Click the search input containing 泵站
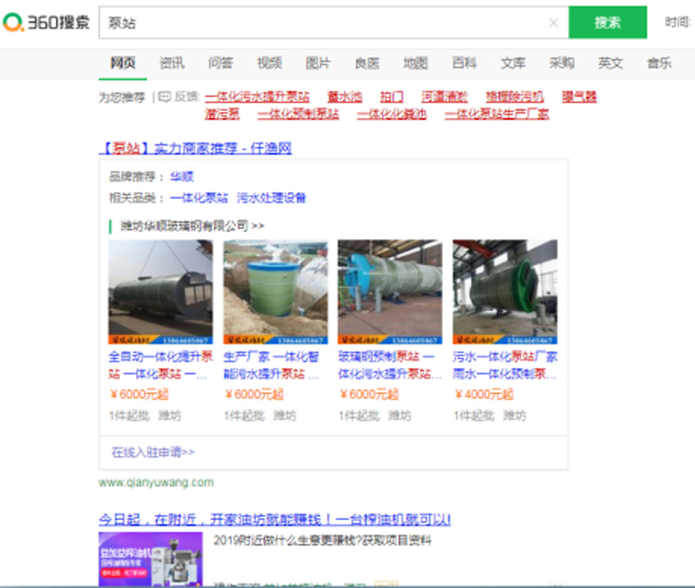 324,23
